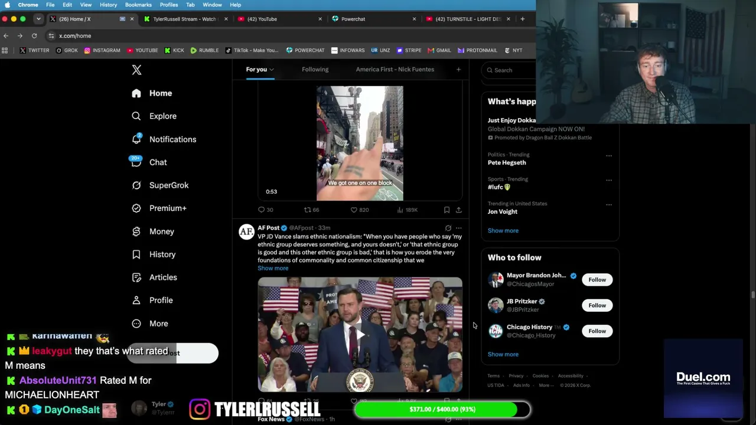Repost the street video post
The width and height of the screenshot is (756, 425).
pyautogui.click(x=307, y=210)
